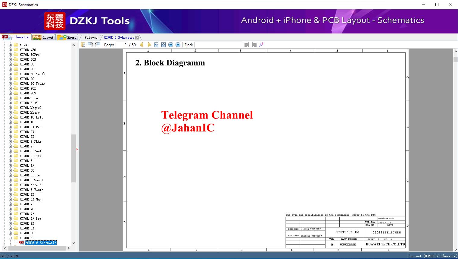458x259 pixels.
Task: Click the match case text icon
Action: [x=261, y=45]
